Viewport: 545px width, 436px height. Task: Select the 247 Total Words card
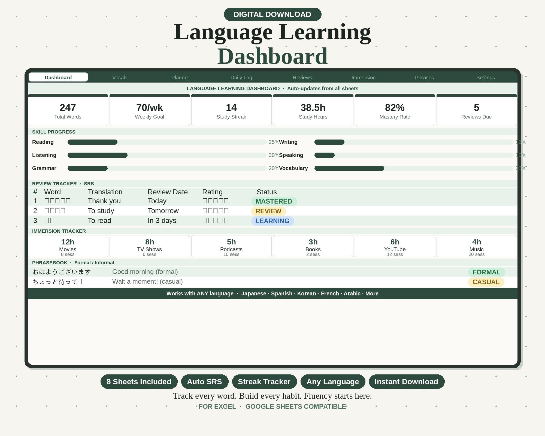(x=68, y=110)
